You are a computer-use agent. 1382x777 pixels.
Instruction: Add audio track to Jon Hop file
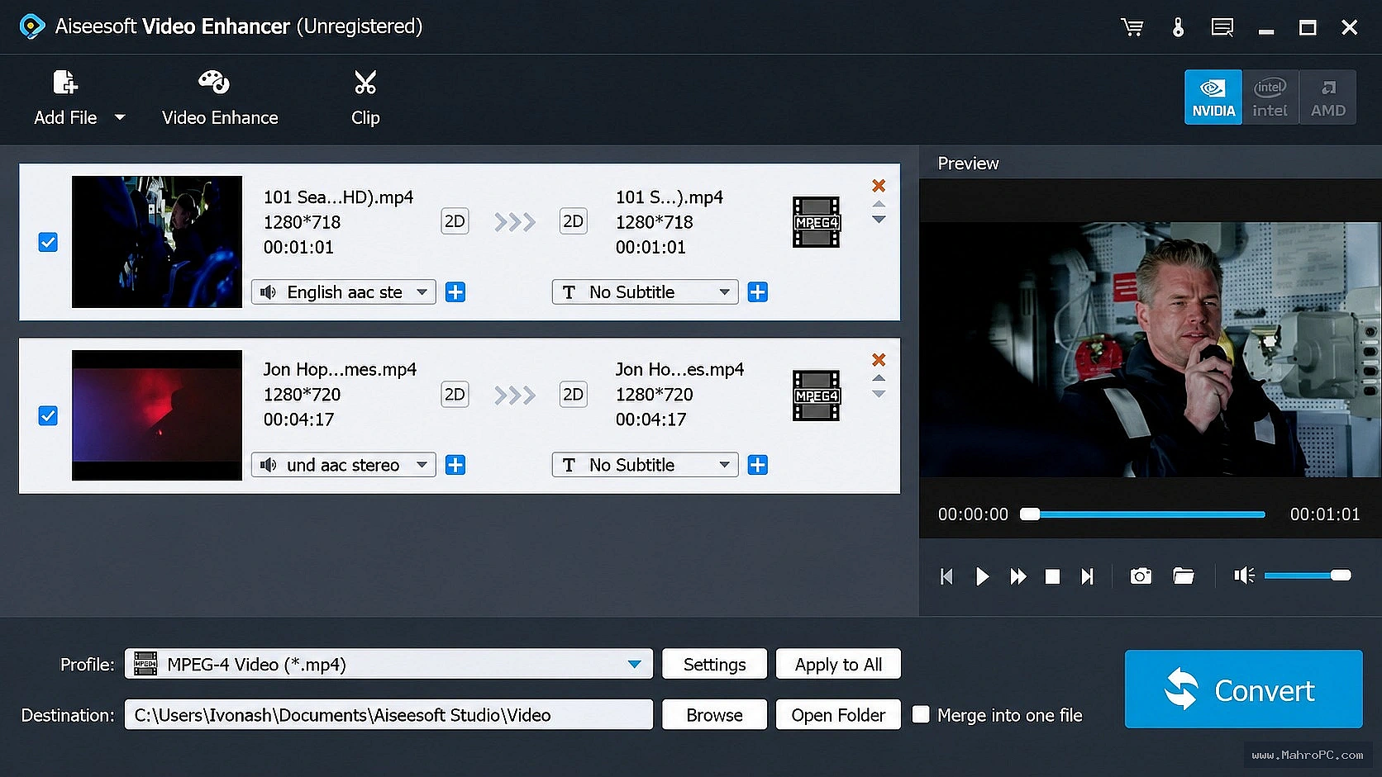[455, 465]
